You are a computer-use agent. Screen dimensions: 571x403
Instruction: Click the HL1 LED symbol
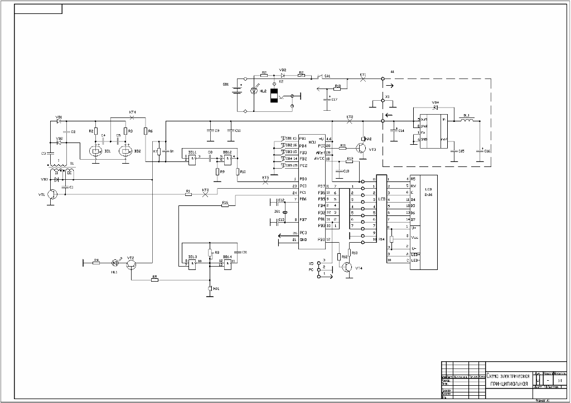115,262
